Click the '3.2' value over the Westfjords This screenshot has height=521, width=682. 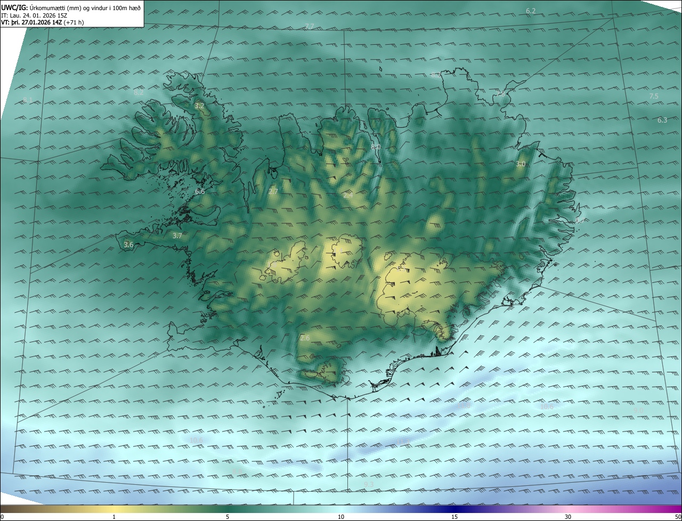click(199, 106)
